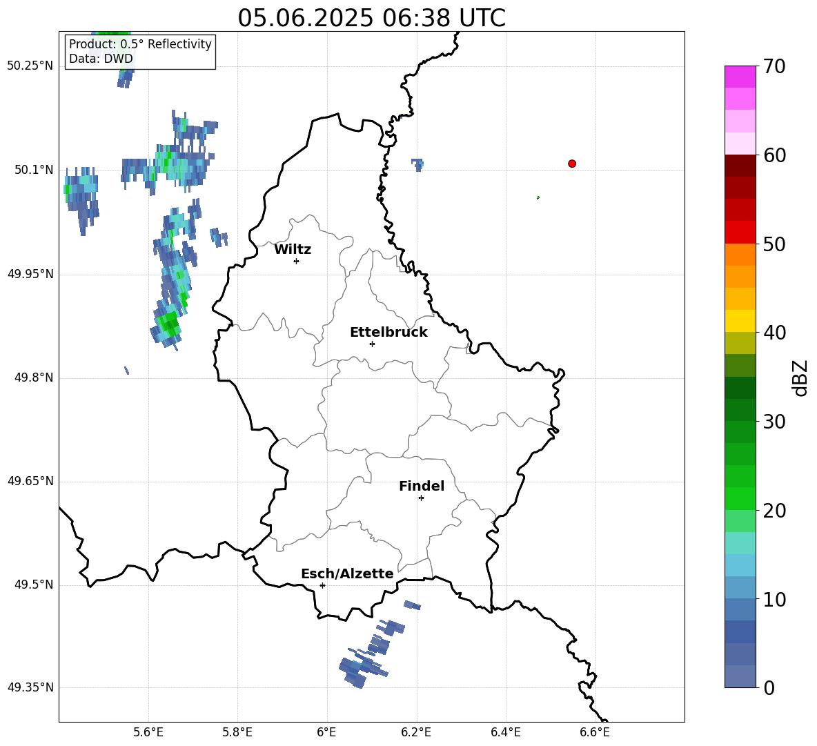Click the Esch/Alzette location cross marker

[x=322, y=585]
